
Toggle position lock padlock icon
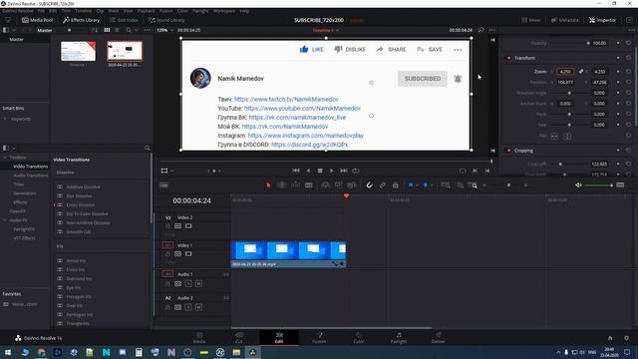click(x=396, y=185)
